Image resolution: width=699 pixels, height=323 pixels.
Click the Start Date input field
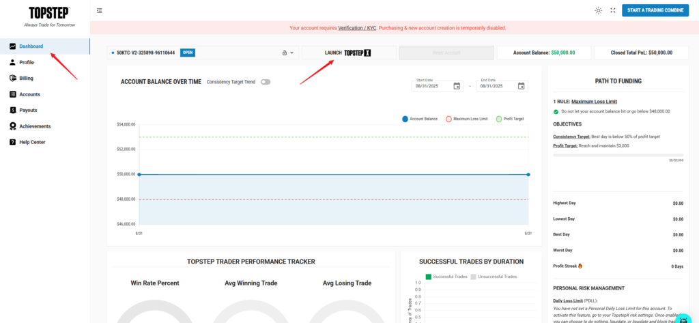[x=433, y=86]
